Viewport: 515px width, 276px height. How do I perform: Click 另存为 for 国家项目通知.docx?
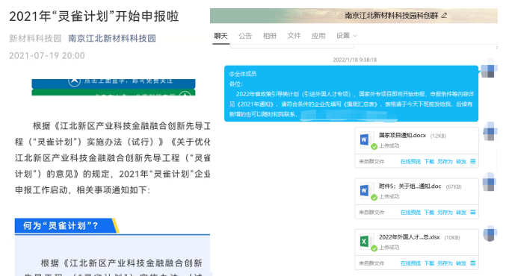(445, 162)
